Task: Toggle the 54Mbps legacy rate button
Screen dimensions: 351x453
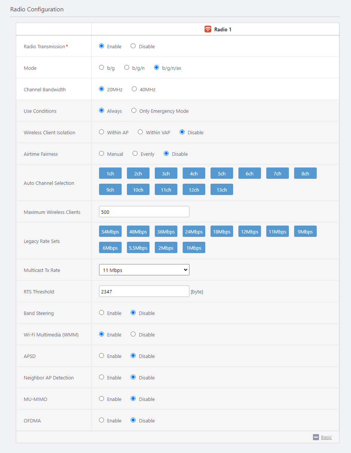Action: (x=110, y=232)
